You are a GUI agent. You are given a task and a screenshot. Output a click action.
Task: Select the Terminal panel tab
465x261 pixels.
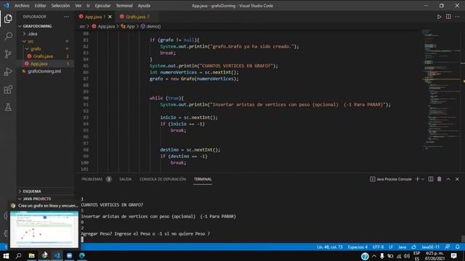pos(203,179)
